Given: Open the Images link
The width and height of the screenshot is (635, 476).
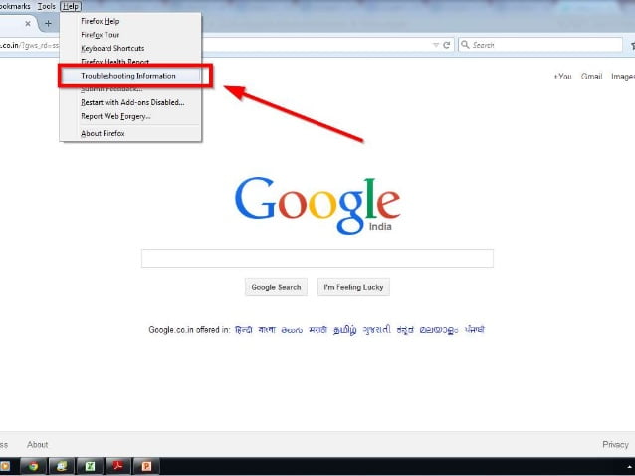Looking at the screenshot, I should tap(623, 77).
